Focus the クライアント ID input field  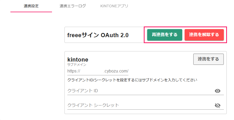tap(140, 91)
